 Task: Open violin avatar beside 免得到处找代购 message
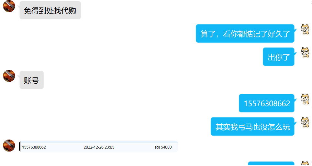(x=9, y=6)
